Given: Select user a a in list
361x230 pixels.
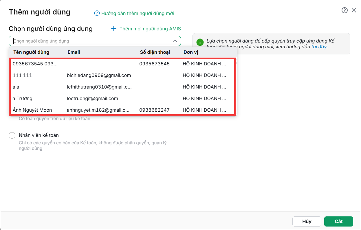Looking at the screenshot, I should coord(123,87).
